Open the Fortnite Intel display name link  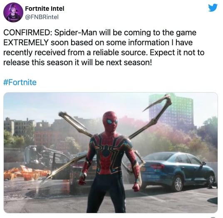(x=45, y=9)
